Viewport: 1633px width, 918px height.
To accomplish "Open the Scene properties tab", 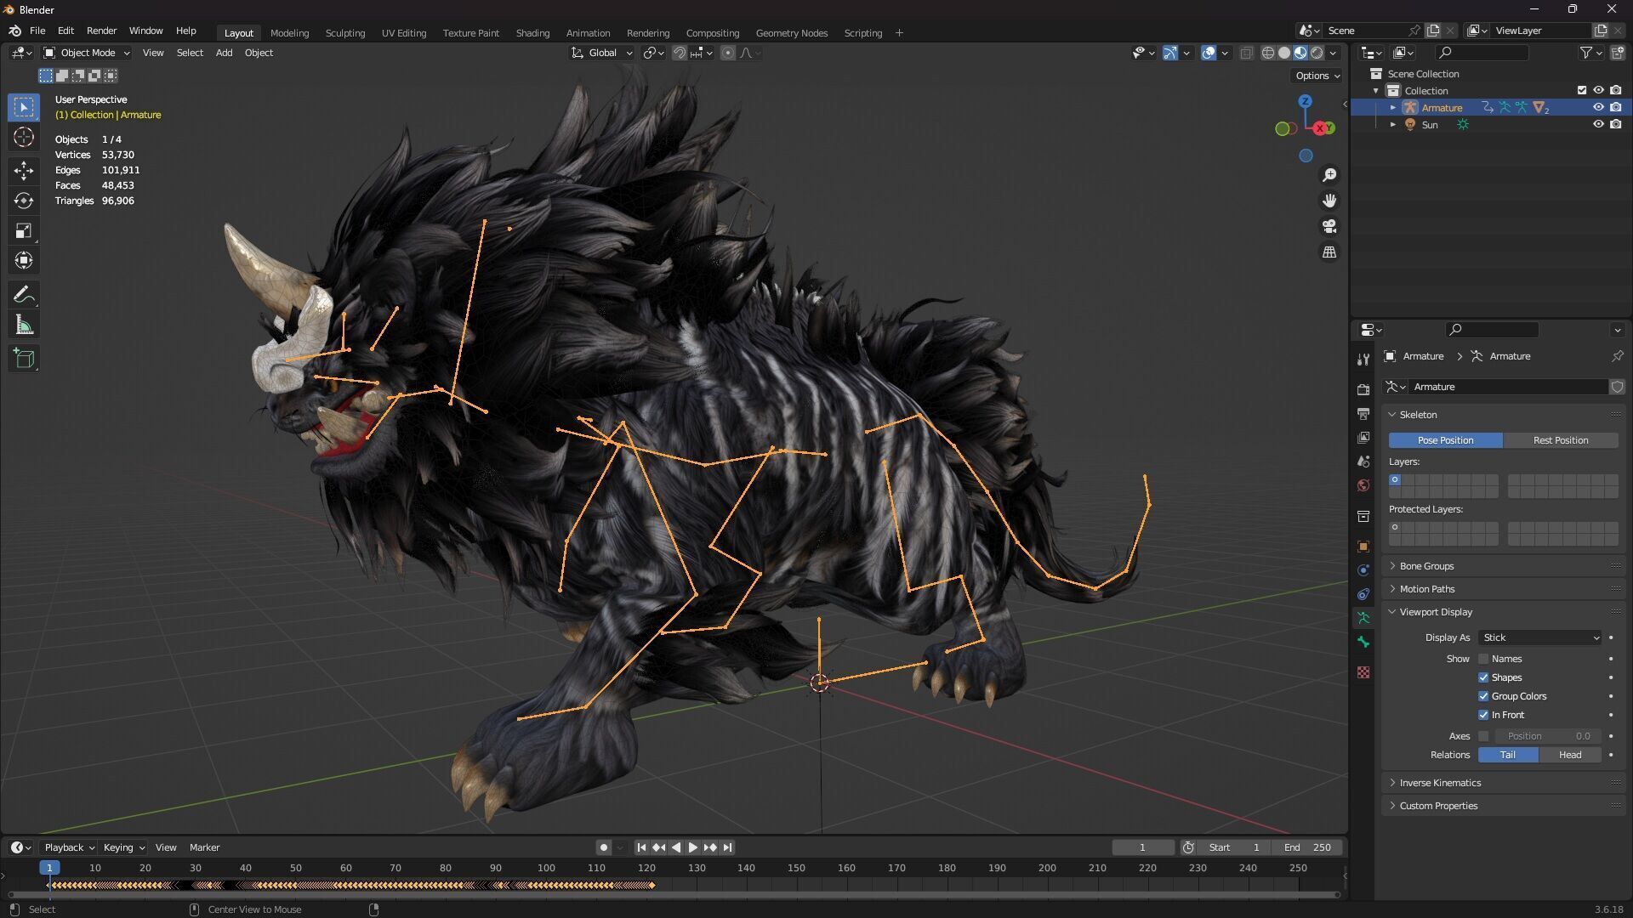I will pyautogui.click(x=1363, y=462).
